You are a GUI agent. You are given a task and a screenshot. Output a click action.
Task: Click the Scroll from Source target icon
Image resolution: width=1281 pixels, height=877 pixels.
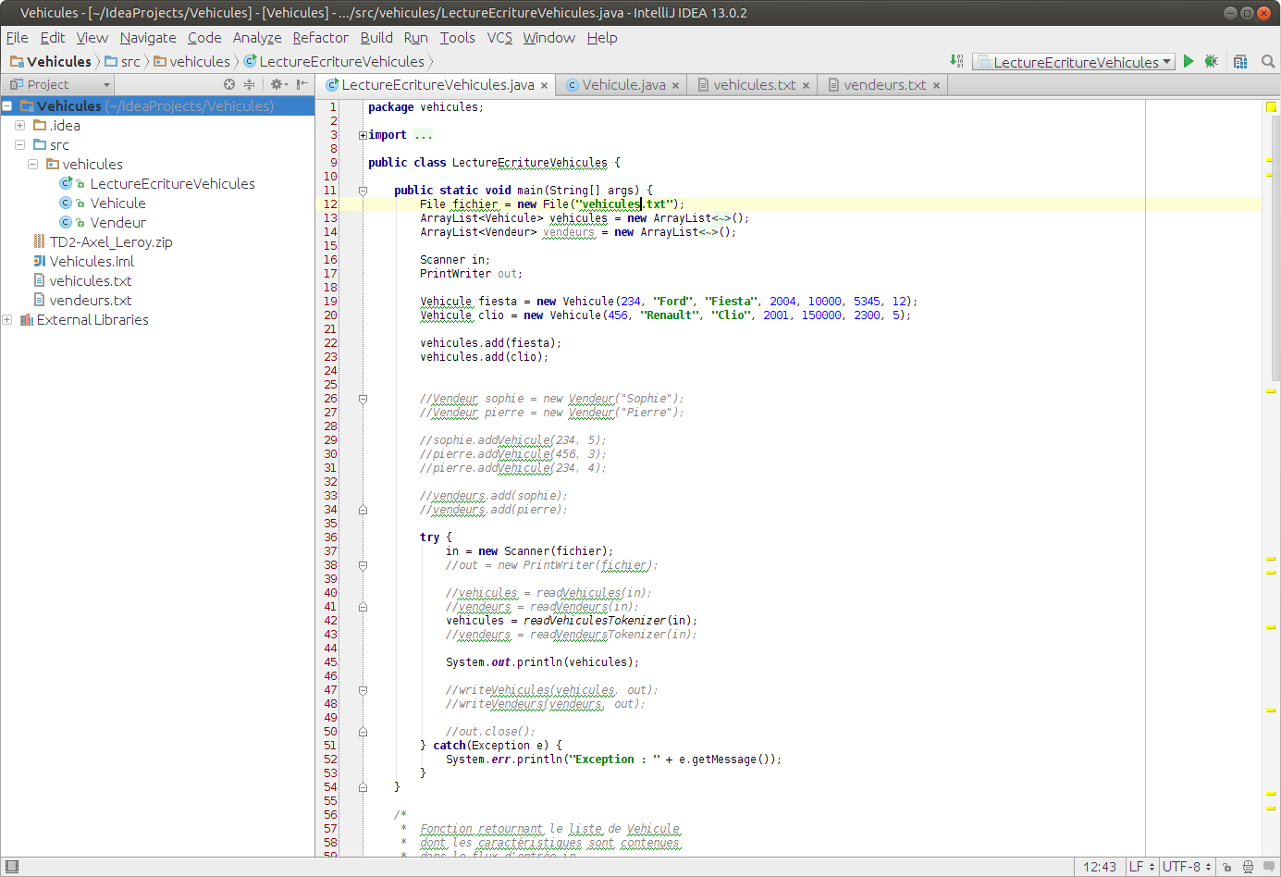229,84
